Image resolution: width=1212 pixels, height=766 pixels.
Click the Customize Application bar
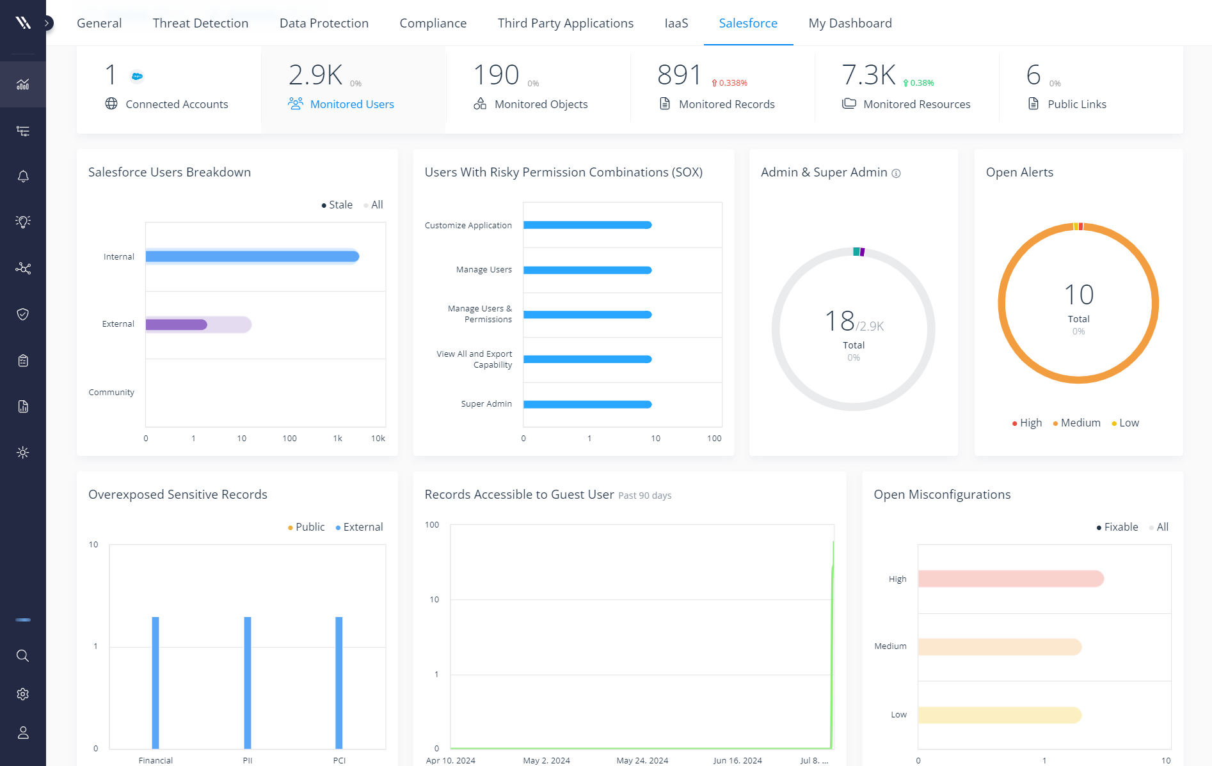(x=587, y=225)
